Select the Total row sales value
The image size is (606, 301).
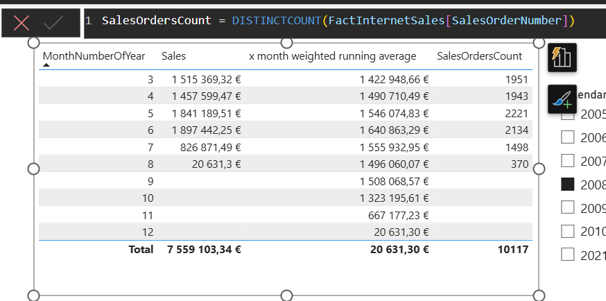(x=204, y=250)
